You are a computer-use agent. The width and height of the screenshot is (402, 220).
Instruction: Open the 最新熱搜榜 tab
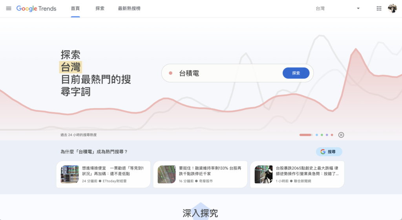(129, 9)
